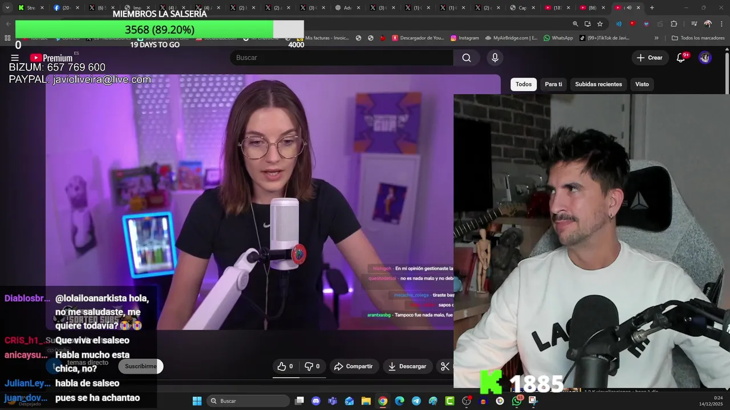Open the YouTube notifications bell
Viewport: 730px width, 410px height.
(x=680, y=58)
